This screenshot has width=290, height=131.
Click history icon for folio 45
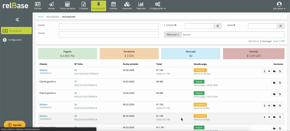280,71
